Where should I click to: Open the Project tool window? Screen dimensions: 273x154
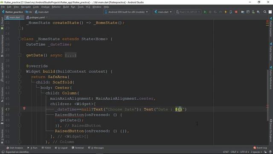(x=2, y=24)
